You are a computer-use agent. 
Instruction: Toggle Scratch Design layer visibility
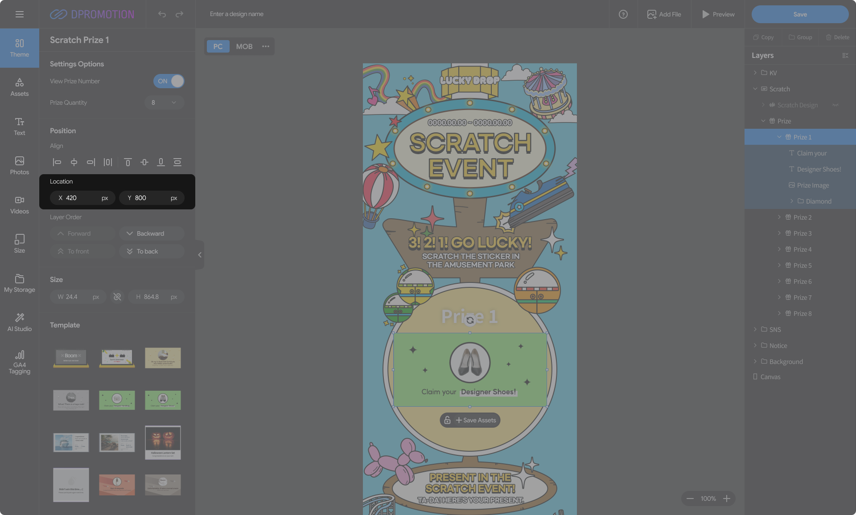click(x=835, y=105)
